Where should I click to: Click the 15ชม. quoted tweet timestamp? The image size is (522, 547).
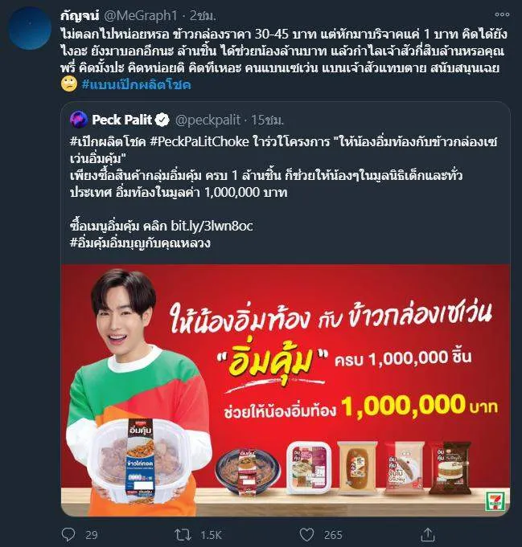point(267,120)
